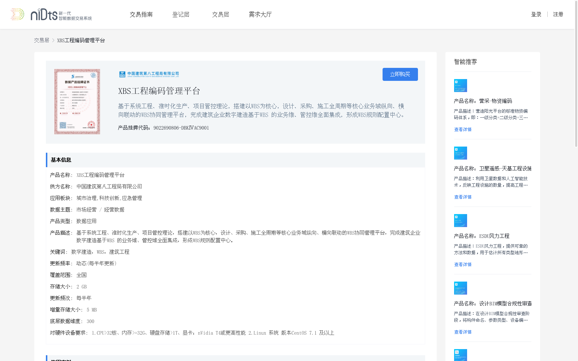Click the 营采-物资编码 product description text
Viewport: 578px width, 361px height.
(491, 114)
